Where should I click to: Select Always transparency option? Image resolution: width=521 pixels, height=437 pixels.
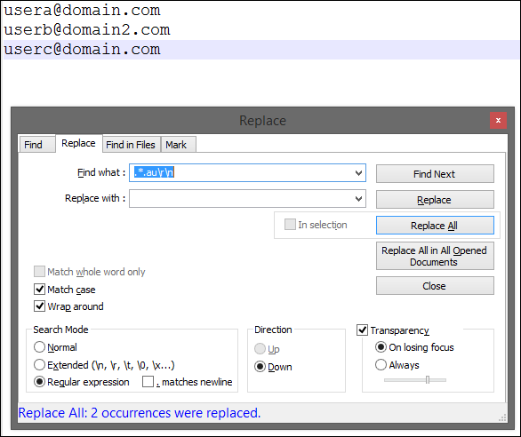(x=381, y=364)
